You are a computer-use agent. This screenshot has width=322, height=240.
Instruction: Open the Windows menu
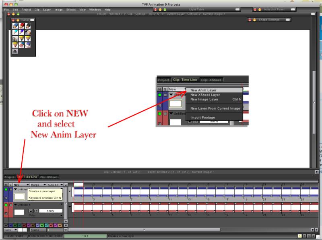click(95, 10)
